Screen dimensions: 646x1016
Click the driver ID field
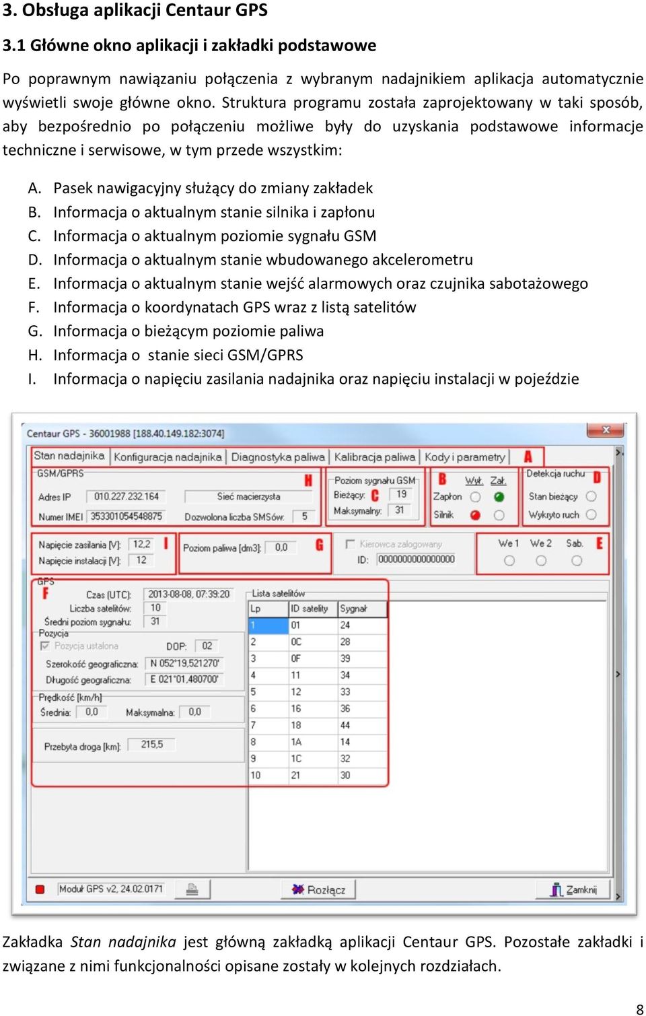(416, 560)
